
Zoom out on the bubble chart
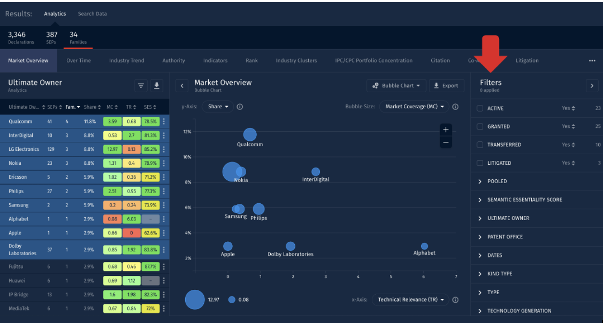pyautogui.click(x=446, y=142)
